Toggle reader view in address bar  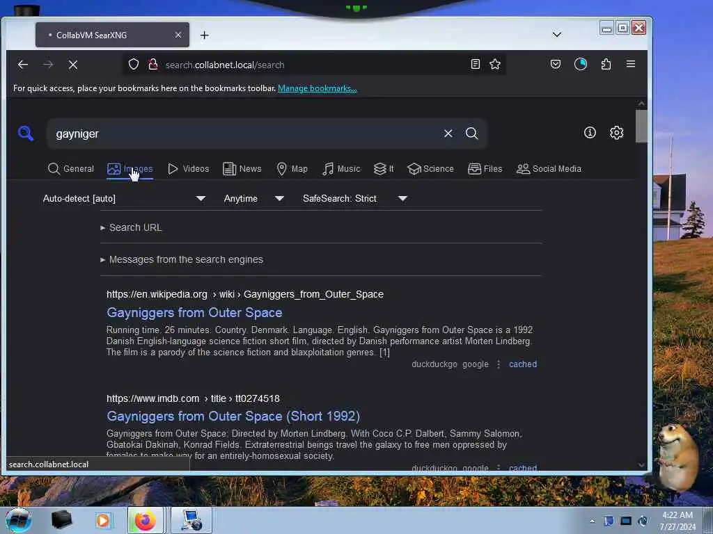coord(475,64)
